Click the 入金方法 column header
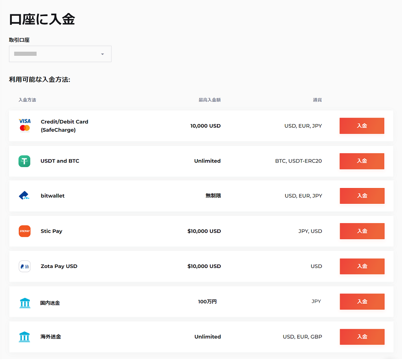Viewport: 402px width, 360px height. [x=27, y=100]
